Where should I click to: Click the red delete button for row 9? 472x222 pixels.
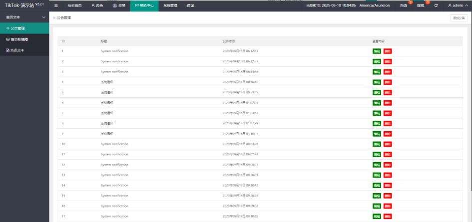pyautogui.click(x=388, y=134)
